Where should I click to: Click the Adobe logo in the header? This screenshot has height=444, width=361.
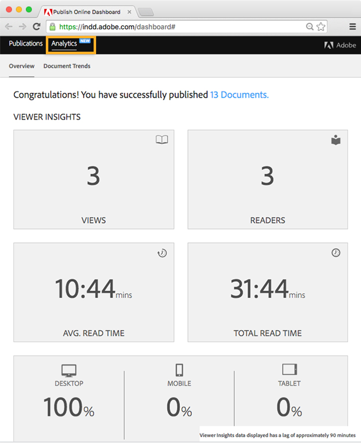coord(340,45)
